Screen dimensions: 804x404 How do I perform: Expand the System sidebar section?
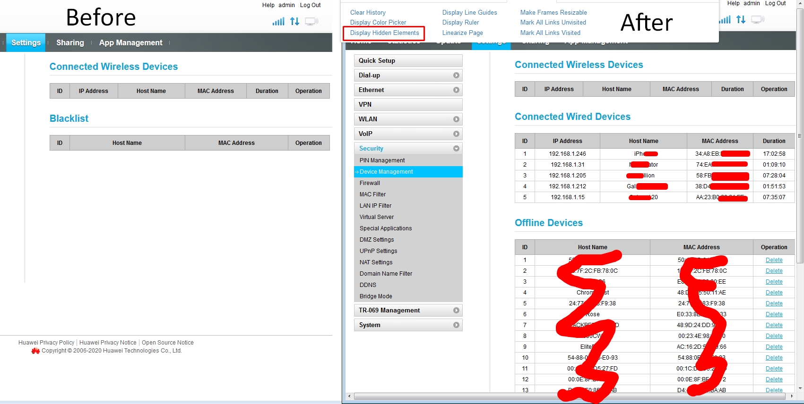[x=456, y=325]
